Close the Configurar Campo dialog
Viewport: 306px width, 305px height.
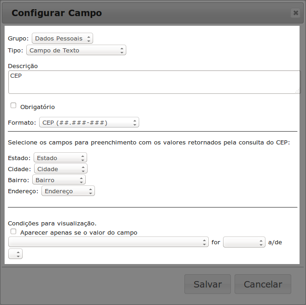point(295,13)
